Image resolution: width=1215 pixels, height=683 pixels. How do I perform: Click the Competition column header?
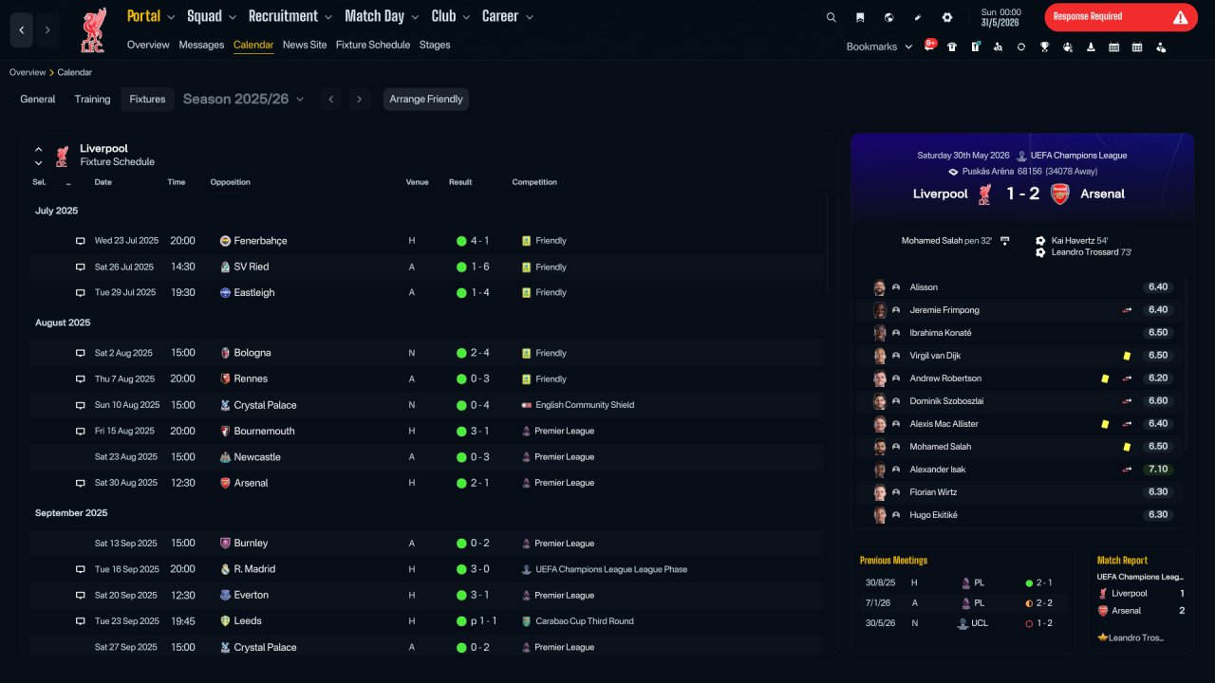[534, 182]
